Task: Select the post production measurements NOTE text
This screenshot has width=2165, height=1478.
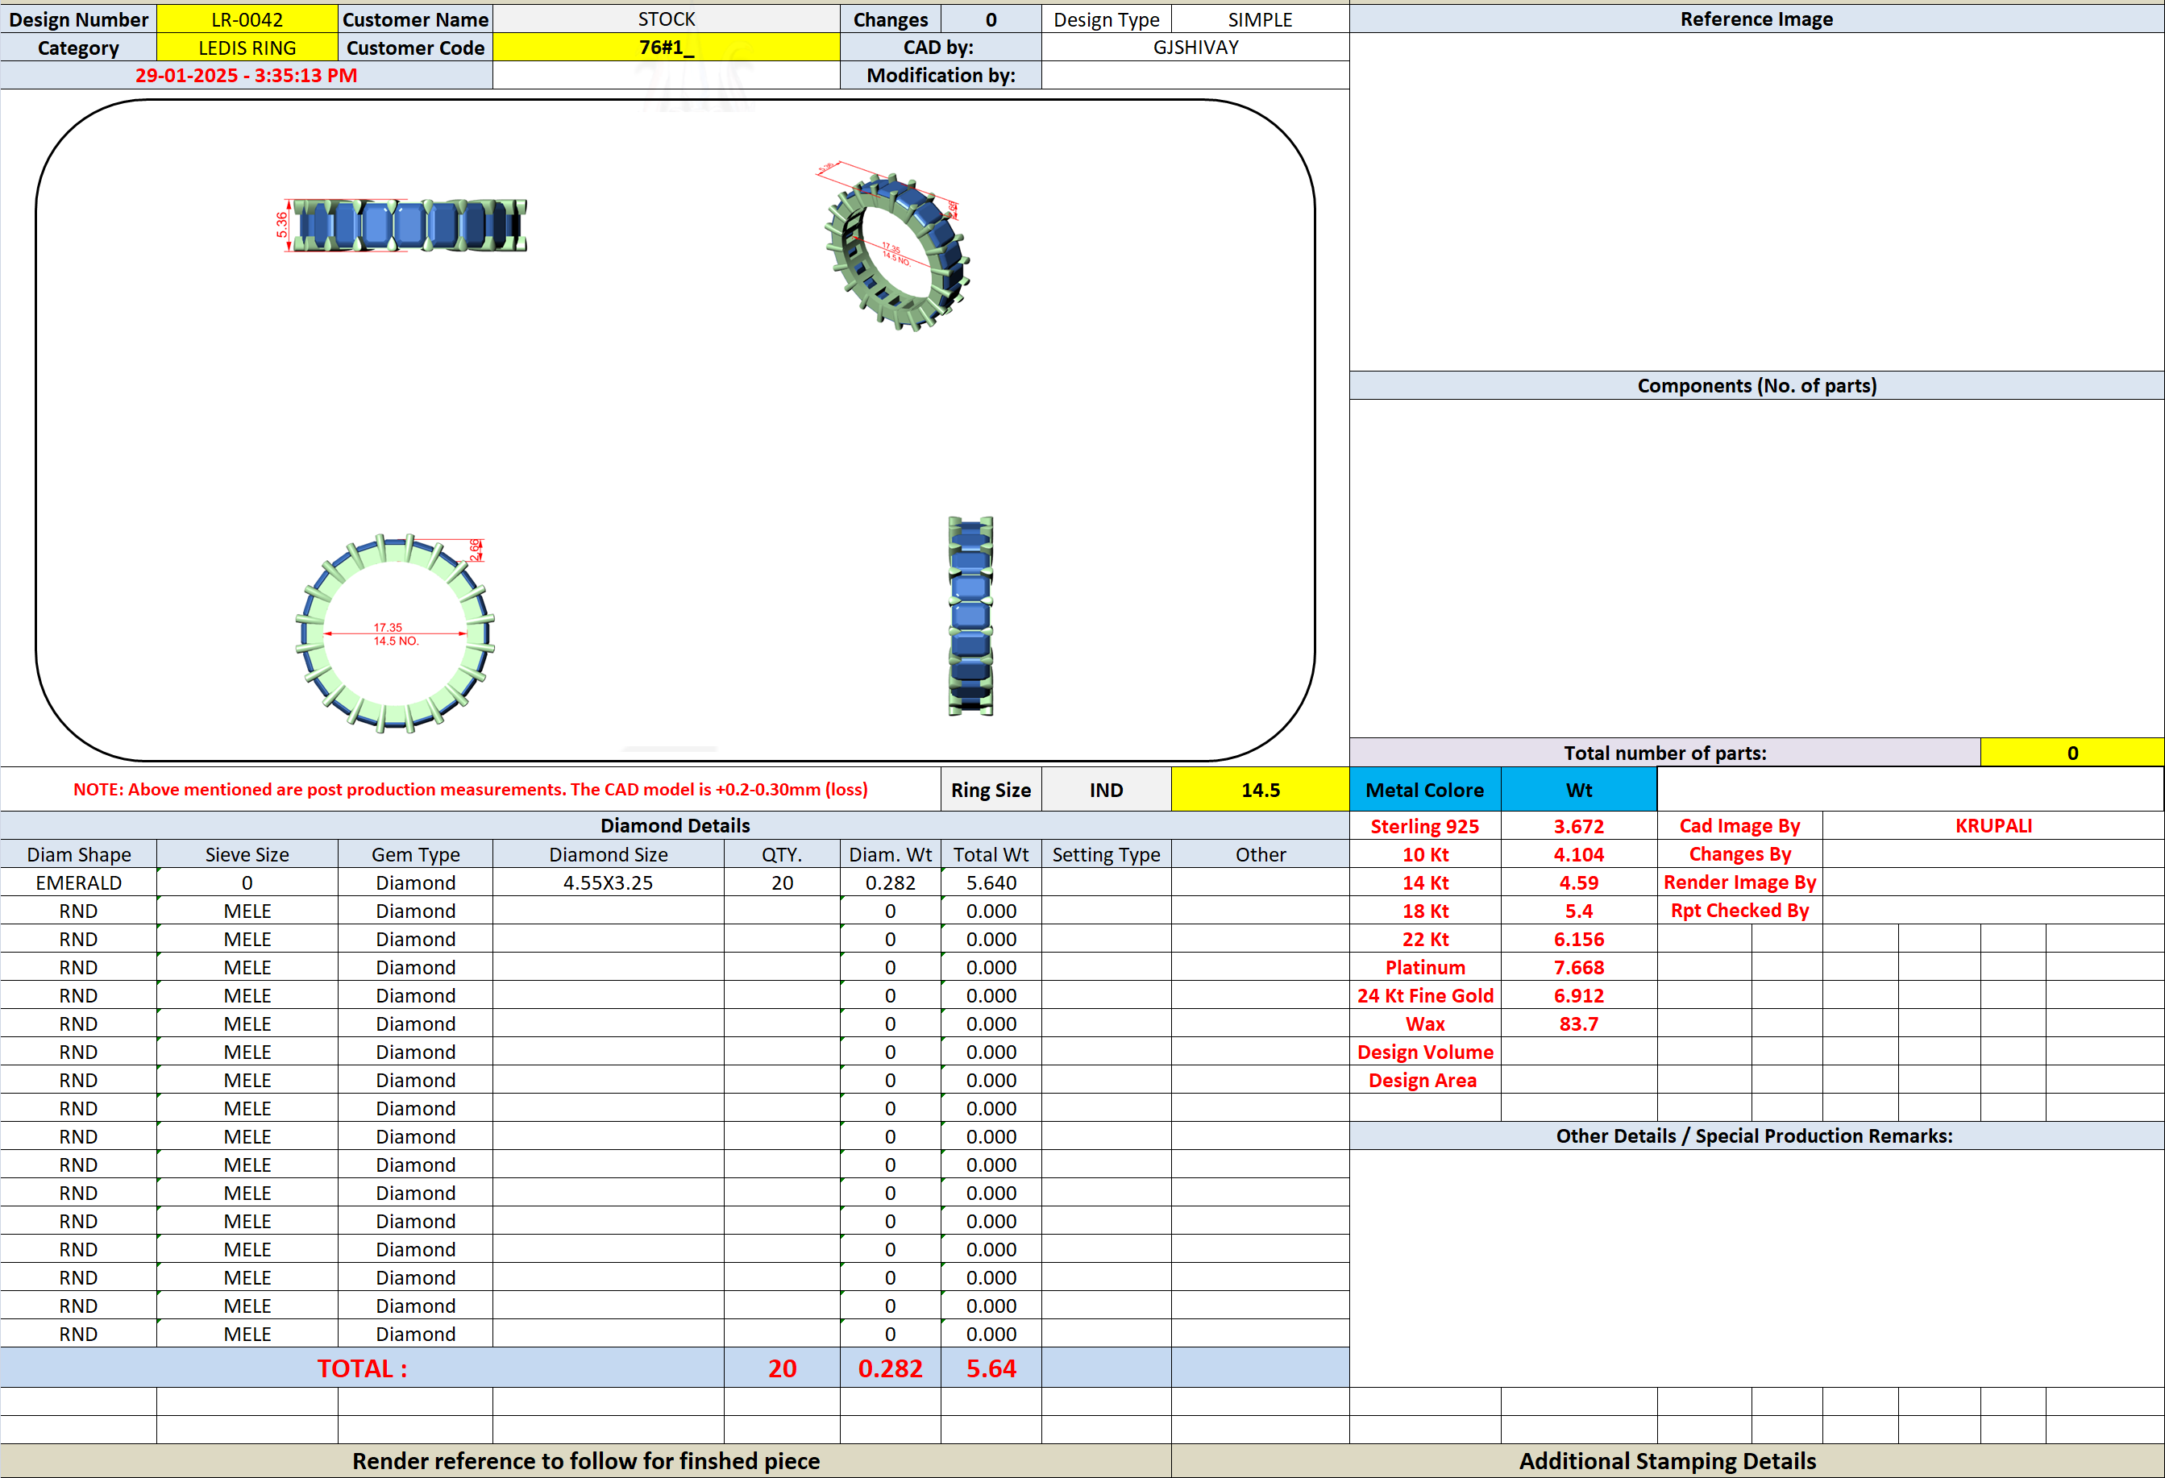Action: coord(471,790)
